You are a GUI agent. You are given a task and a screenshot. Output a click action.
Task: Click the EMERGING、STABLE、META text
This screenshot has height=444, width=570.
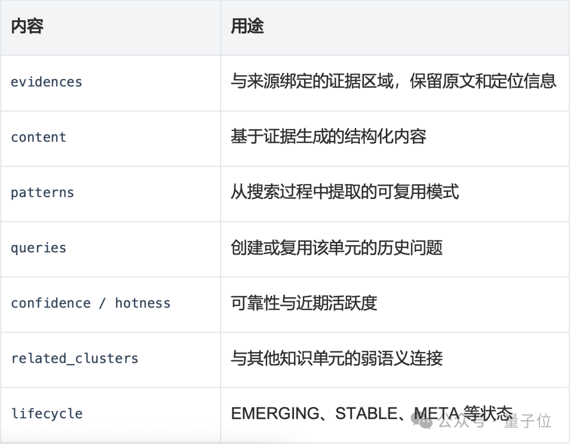coord(345,413)
